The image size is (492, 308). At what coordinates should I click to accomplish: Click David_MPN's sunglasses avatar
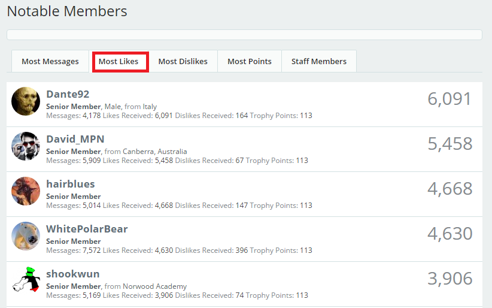pos(26,146)
